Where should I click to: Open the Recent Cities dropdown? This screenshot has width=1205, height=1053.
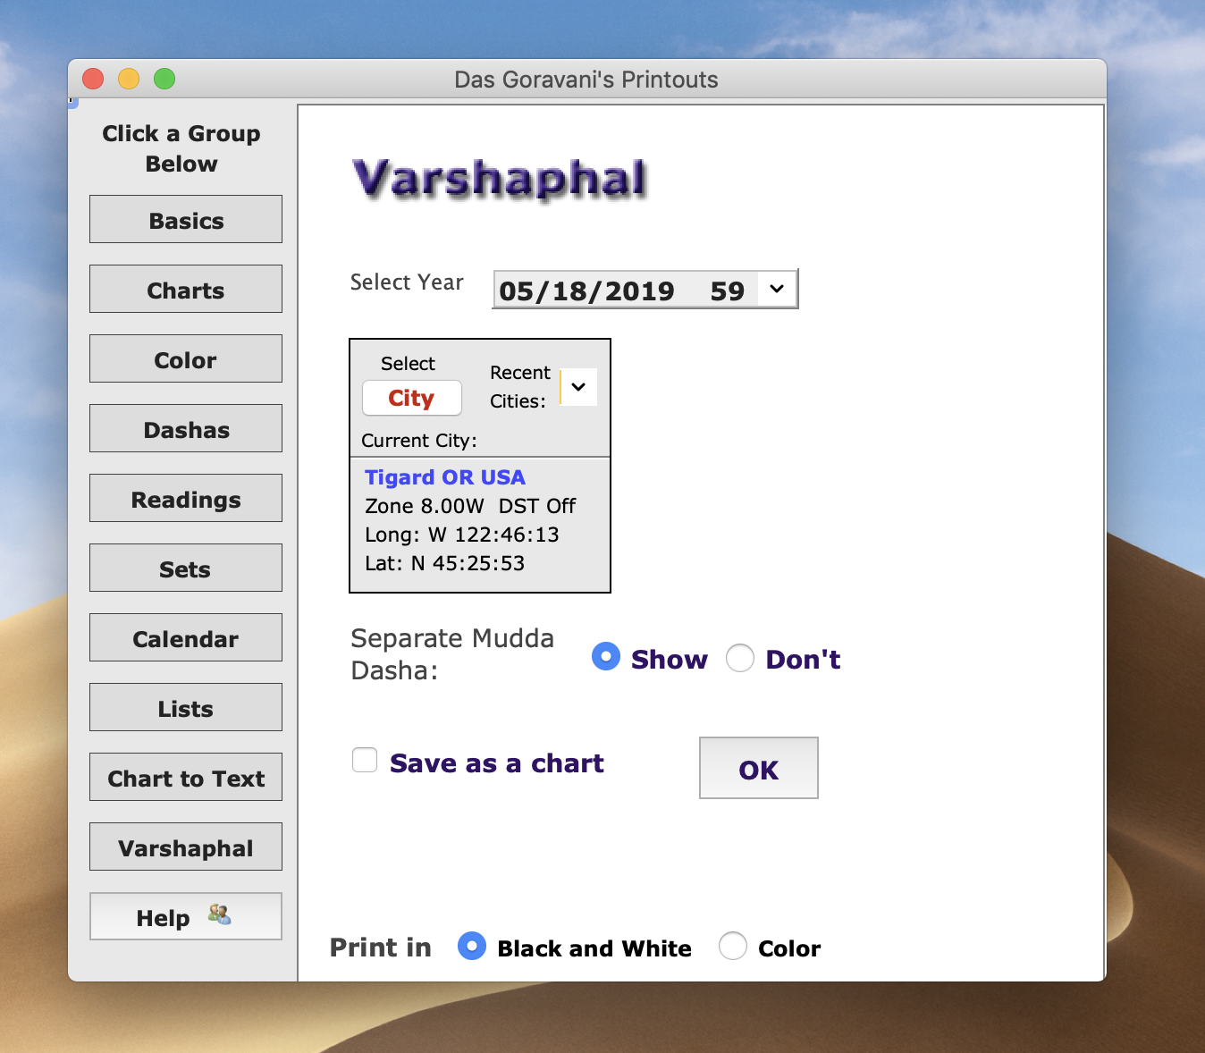tap(578, 387)
